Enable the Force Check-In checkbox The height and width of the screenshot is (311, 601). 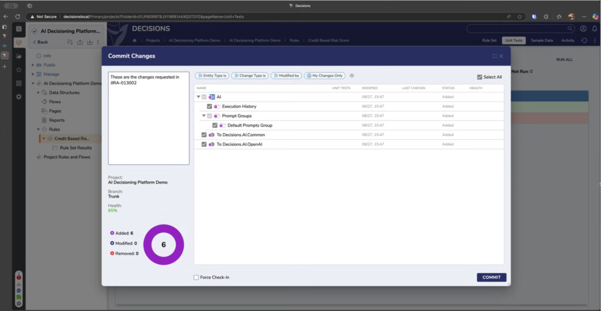[196, 277]
